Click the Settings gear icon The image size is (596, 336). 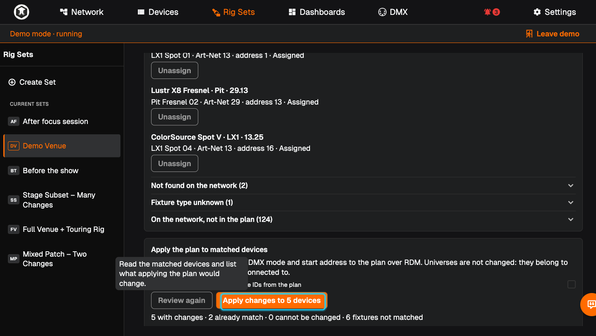(537, 12)
